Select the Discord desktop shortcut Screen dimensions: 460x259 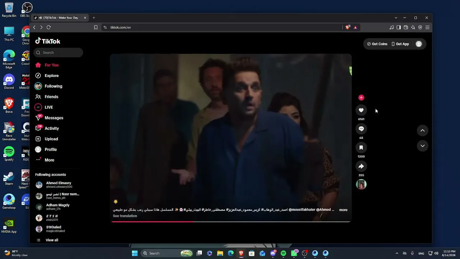click(9, 82)
